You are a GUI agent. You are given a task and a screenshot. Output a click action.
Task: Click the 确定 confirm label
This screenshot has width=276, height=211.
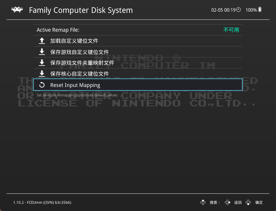[x=259, y=203]
